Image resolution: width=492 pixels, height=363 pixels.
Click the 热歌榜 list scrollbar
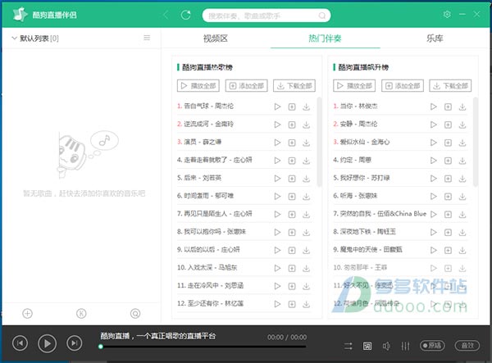pyautogui.click(x=320, y=142)
